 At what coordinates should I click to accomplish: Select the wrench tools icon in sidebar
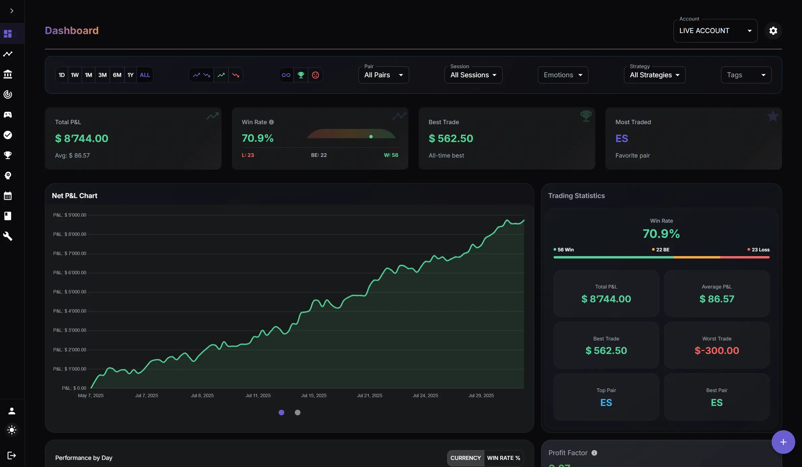pos(7,236)
